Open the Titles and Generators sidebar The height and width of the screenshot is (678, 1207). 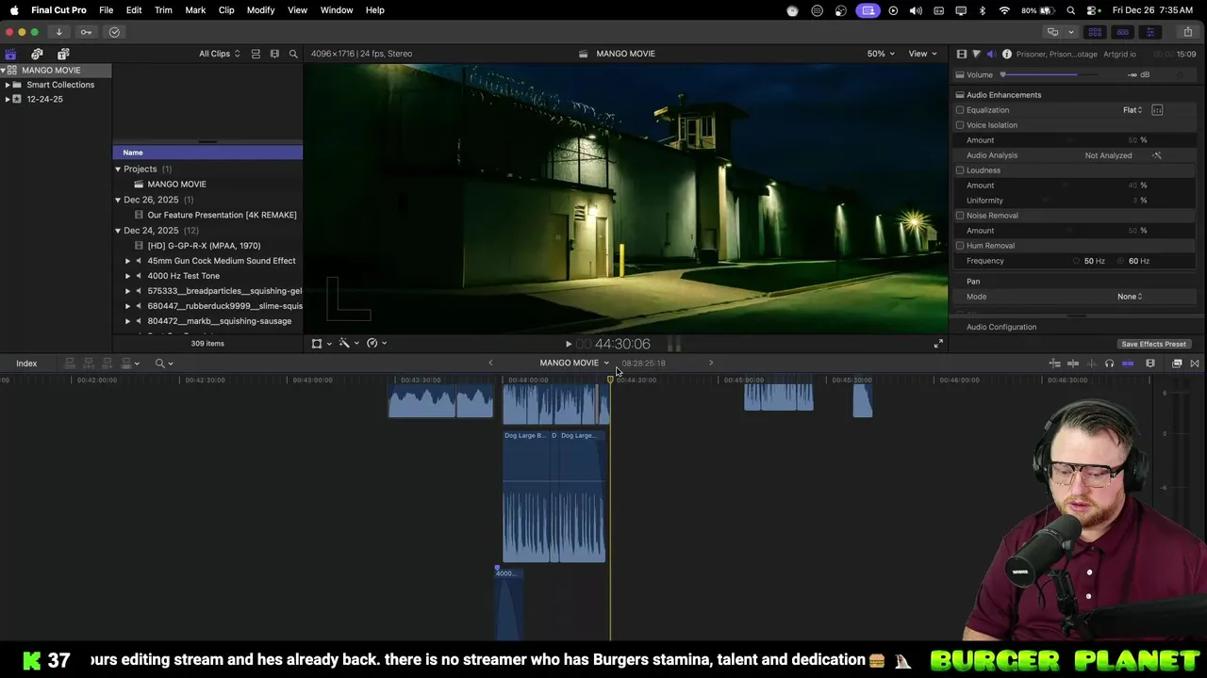click(63, 54)
